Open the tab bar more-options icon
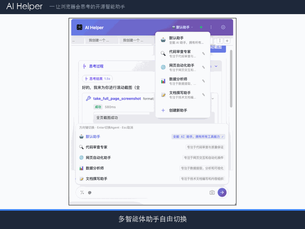 220,40
